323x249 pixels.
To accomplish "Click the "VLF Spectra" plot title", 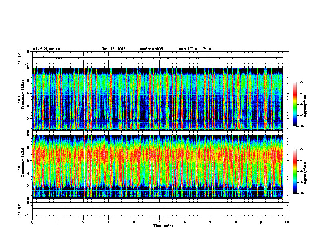I will point(46,49).
